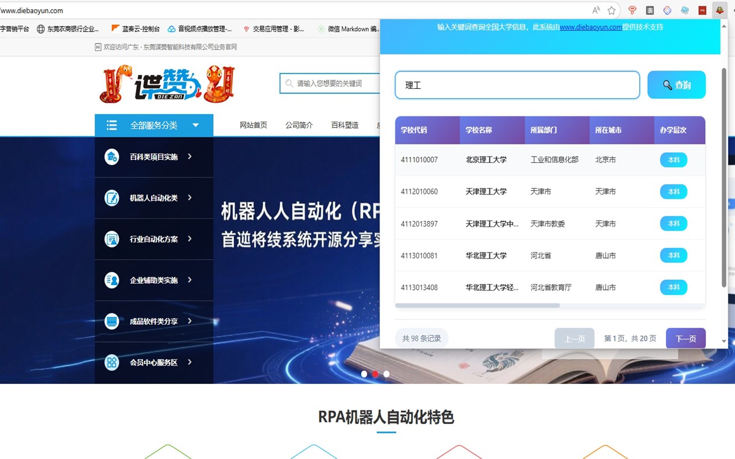Open the 交易应用管理 bookmark
735x459 pixels.
tap(274, 29)
